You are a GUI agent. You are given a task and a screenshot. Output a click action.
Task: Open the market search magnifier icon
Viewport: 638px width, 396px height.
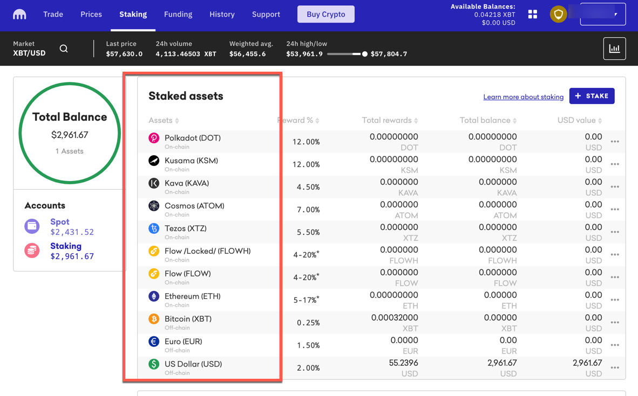64,49
